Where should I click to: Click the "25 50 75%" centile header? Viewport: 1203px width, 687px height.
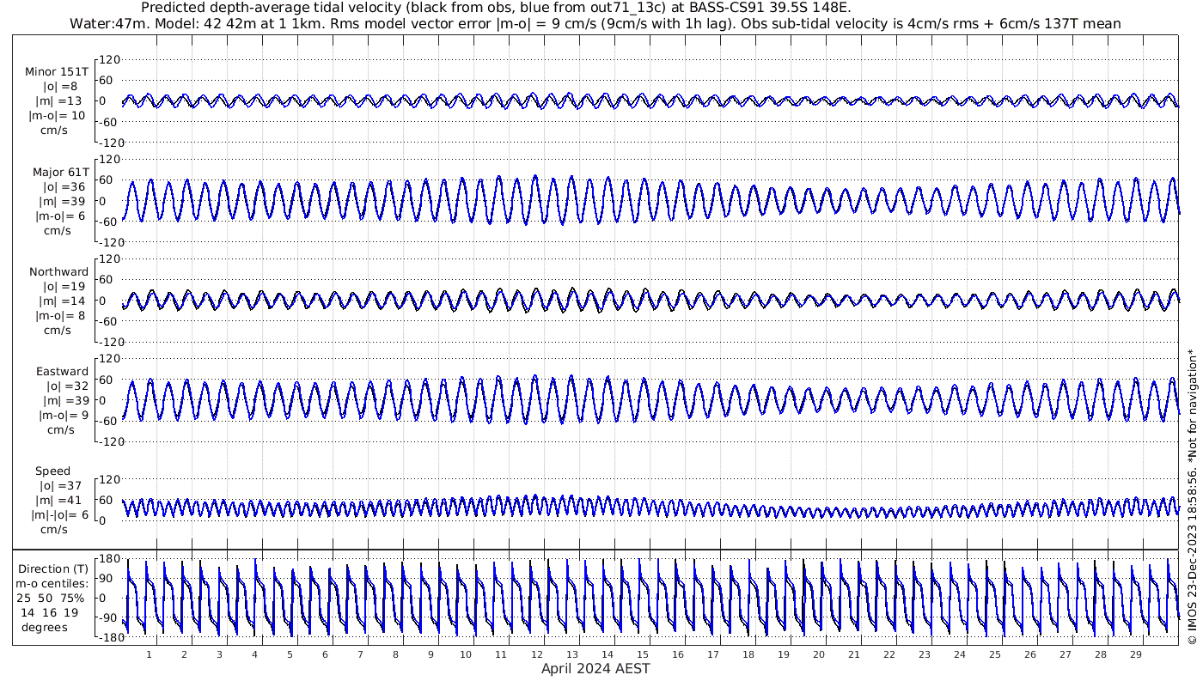[x=52, y=598]
